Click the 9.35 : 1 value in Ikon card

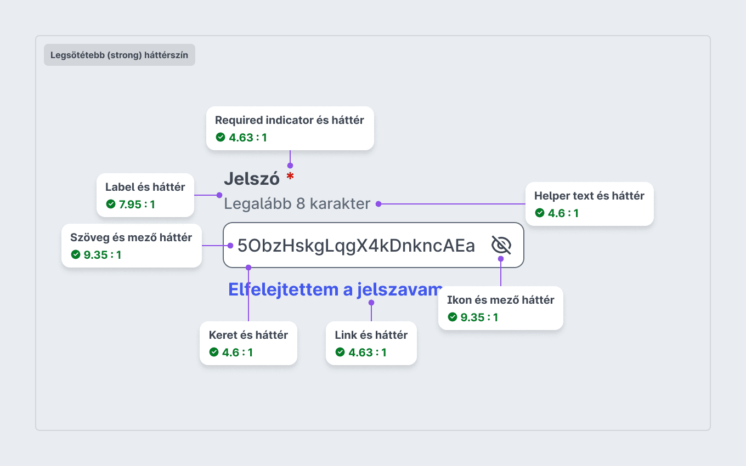point(479,317)
